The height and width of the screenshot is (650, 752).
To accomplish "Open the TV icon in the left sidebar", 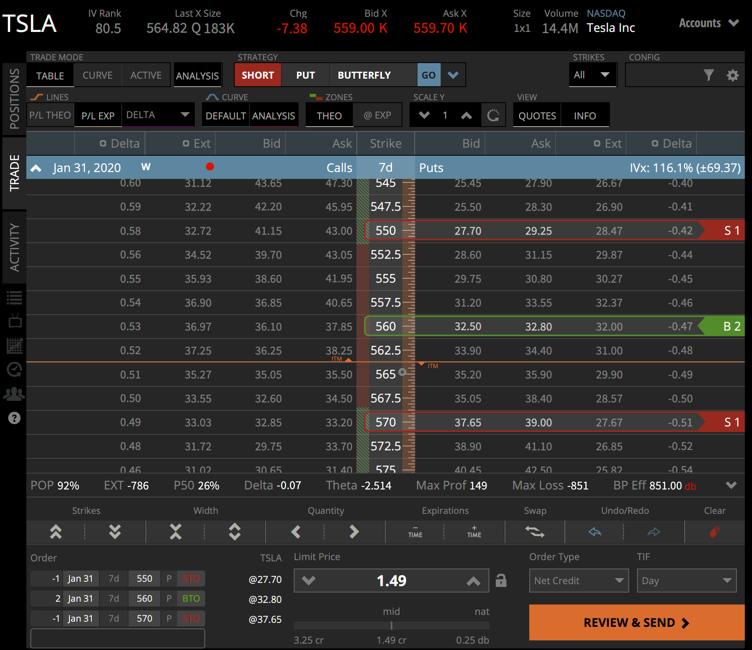I will coord(15,321).
